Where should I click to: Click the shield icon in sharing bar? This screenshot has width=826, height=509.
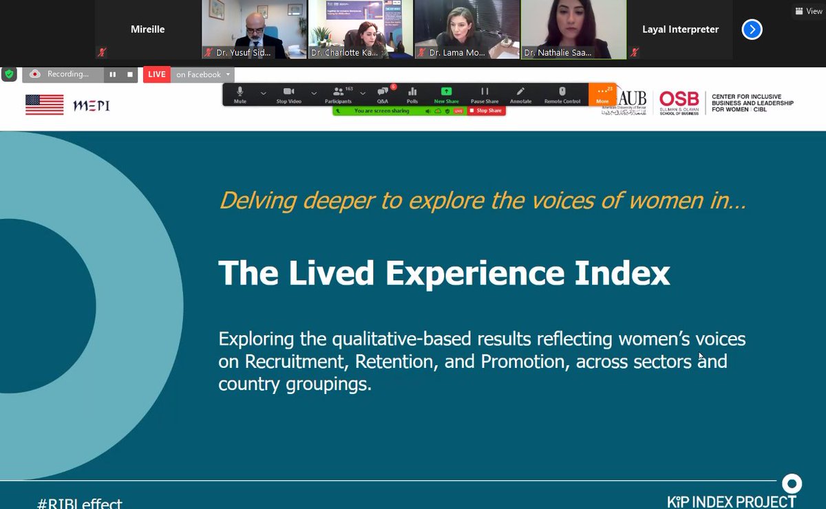pyautogui.click(x=447, y=111)
